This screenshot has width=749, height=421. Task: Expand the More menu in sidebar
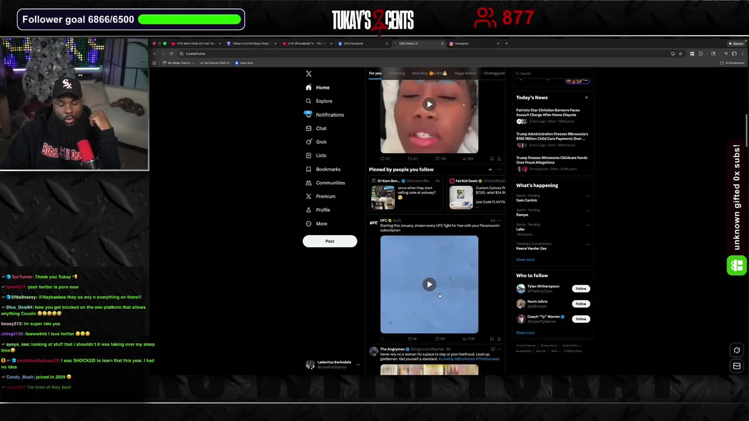click(x=317, y=223)
